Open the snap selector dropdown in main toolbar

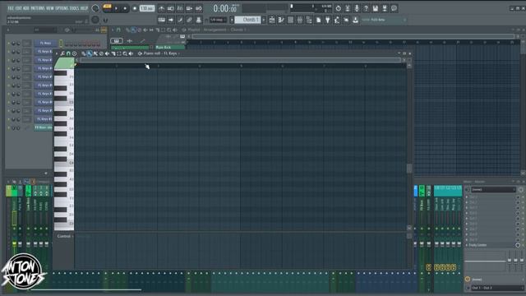pos(219,20)
